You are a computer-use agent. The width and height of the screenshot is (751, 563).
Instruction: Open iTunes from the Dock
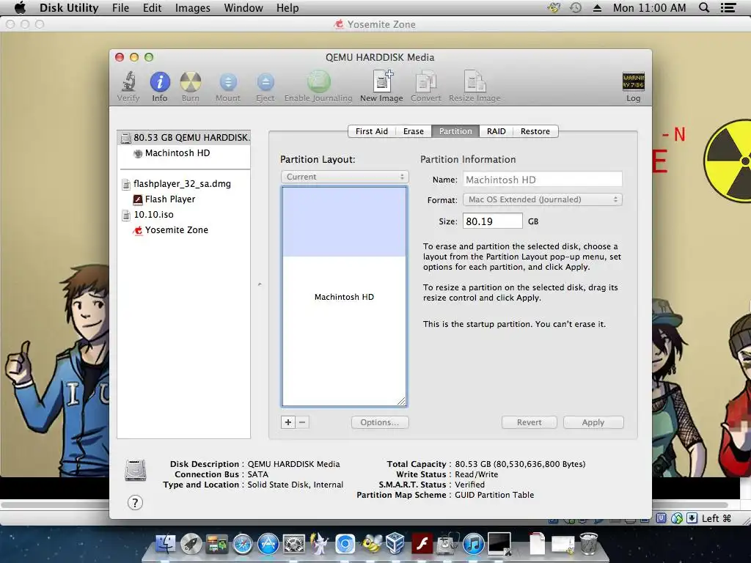[x=473, y=544]
